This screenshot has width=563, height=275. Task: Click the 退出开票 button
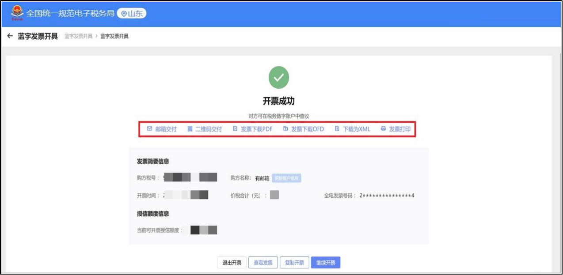point(232,263)
